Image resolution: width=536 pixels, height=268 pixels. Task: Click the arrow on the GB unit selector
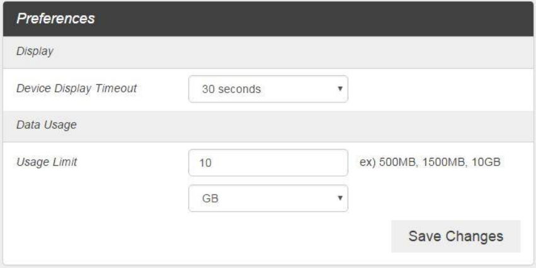click(x=340, y=198)
